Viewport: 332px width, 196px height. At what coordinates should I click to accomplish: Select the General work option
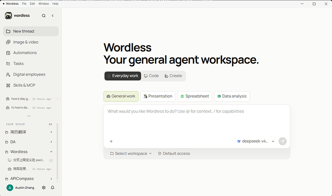click(x=121, y=96)
